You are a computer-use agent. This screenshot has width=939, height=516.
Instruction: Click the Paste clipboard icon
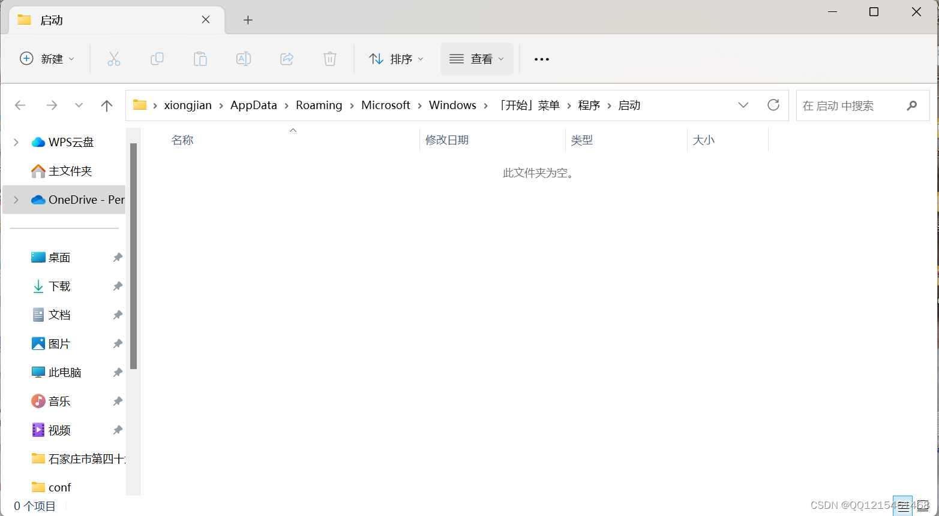coord(200,59)
